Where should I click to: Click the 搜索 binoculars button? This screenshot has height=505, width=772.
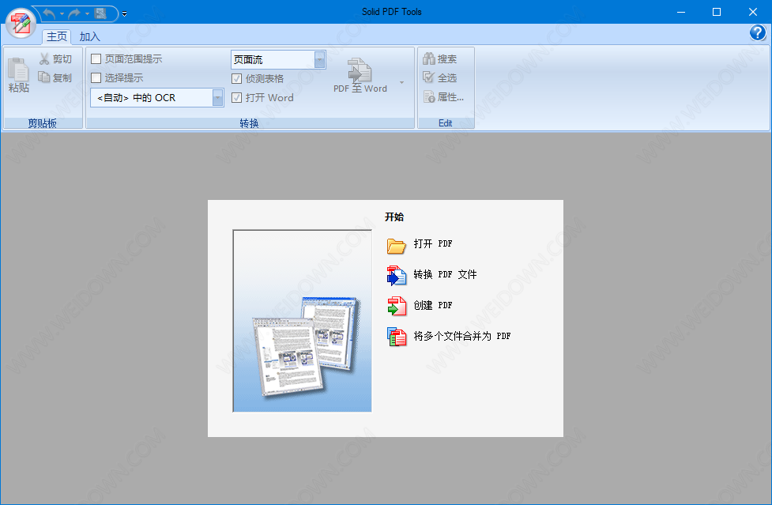coord(439,59)
